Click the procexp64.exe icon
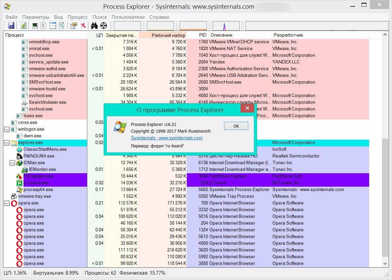Screen dimensions: 392x280 [19, 190]
